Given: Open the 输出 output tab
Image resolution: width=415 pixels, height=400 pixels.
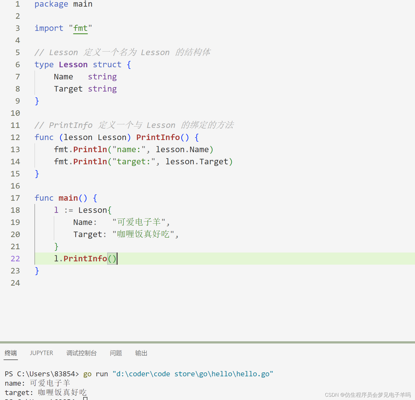Looking at the screenshot, I should pyautogui.click(x=141, y=353).
